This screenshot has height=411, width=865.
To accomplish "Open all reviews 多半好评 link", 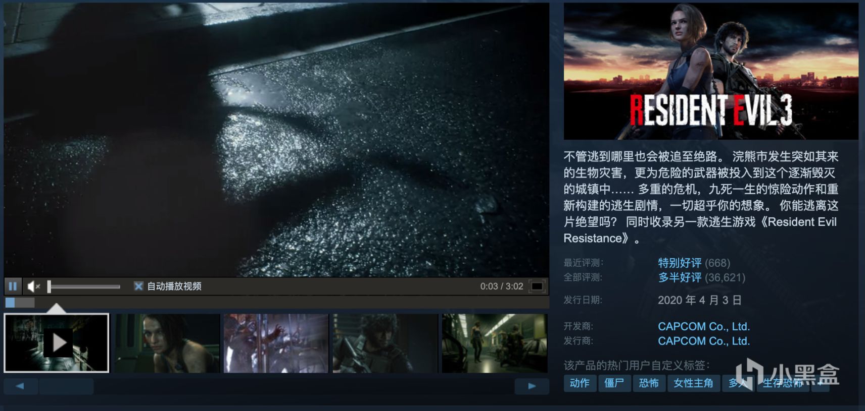I will [x=680, y=277].
